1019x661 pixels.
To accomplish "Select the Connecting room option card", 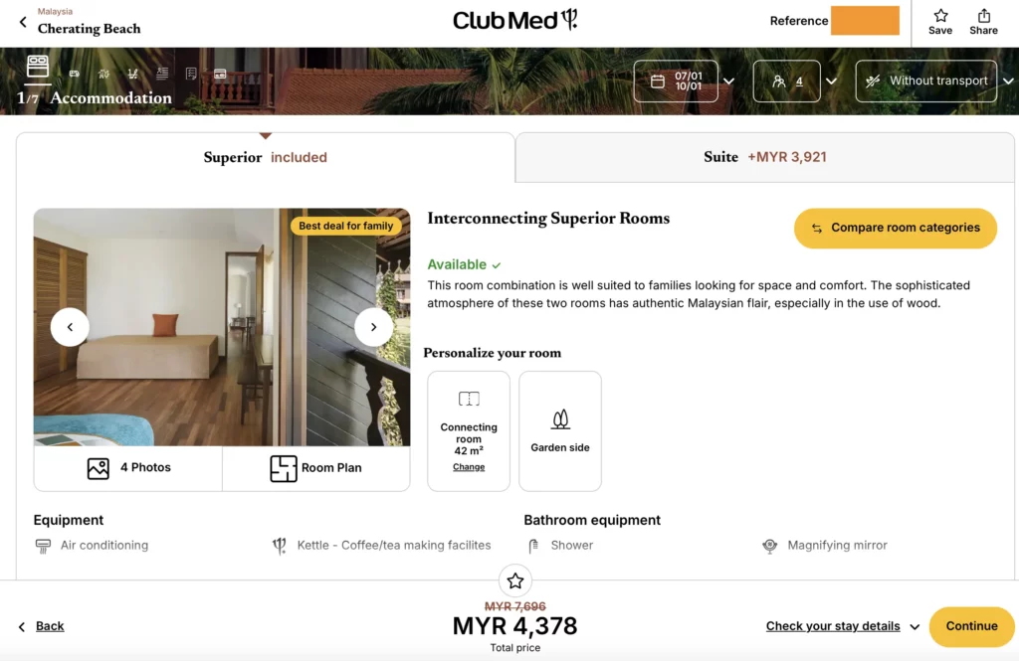I will click(469, 431).
